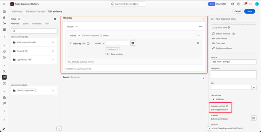The height and width of the screenshot is (132, 261).
Task: Click the plus button to add value
Action: 133,43
